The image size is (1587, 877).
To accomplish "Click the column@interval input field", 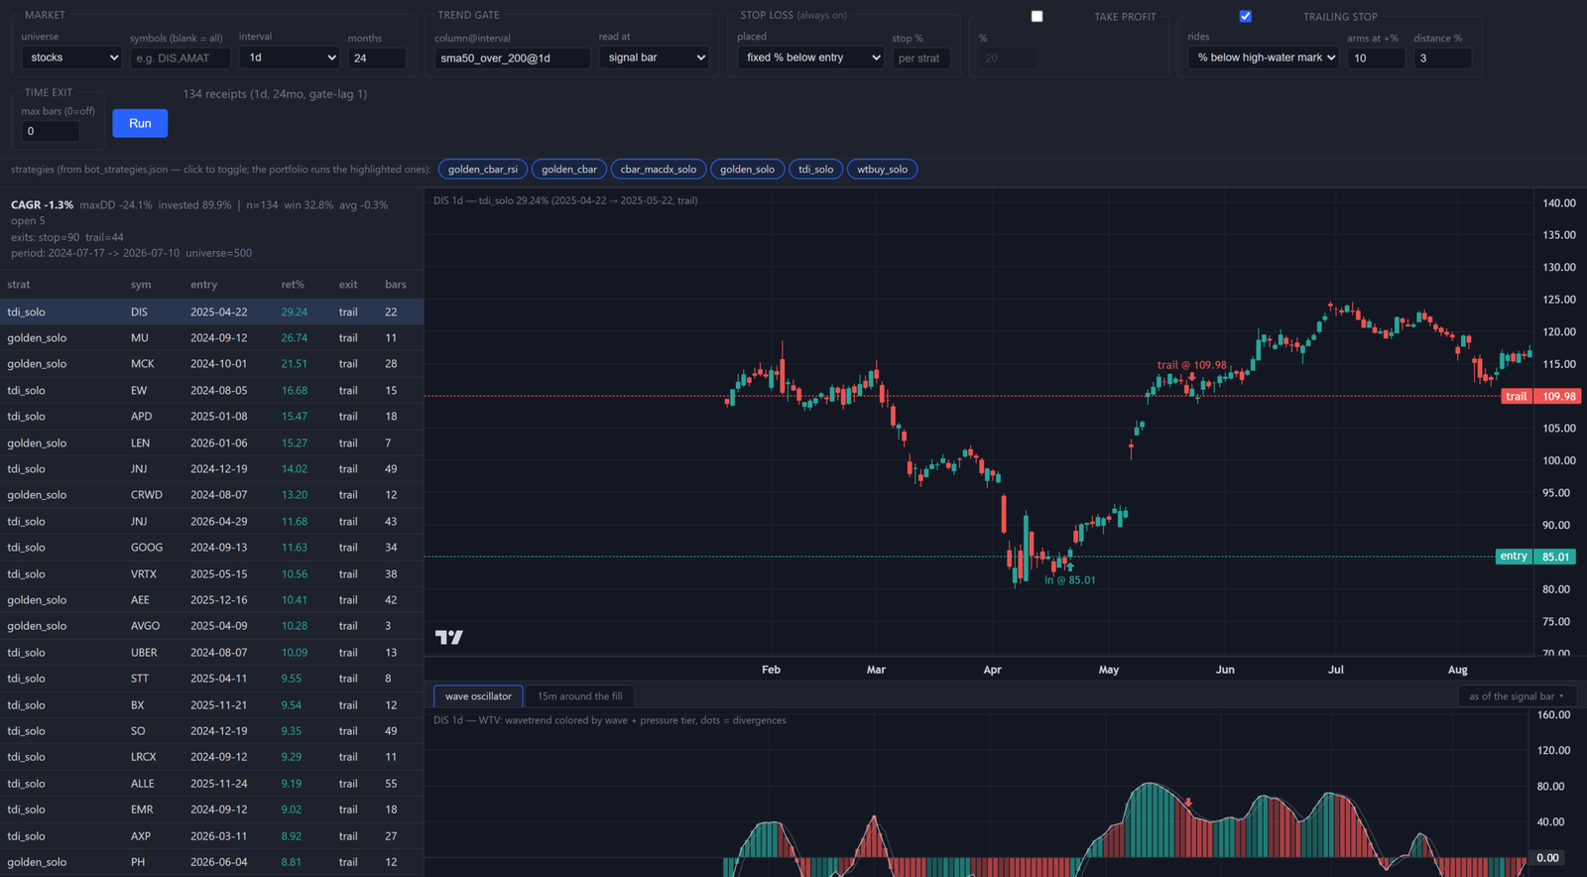I will (x=512, y=59).
